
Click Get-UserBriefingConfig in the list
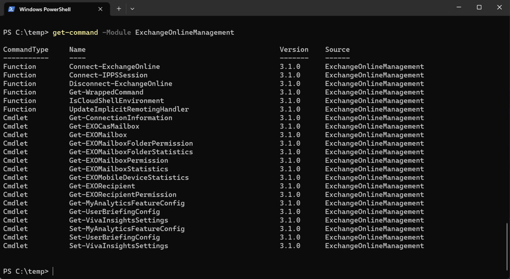pos(115,212)
